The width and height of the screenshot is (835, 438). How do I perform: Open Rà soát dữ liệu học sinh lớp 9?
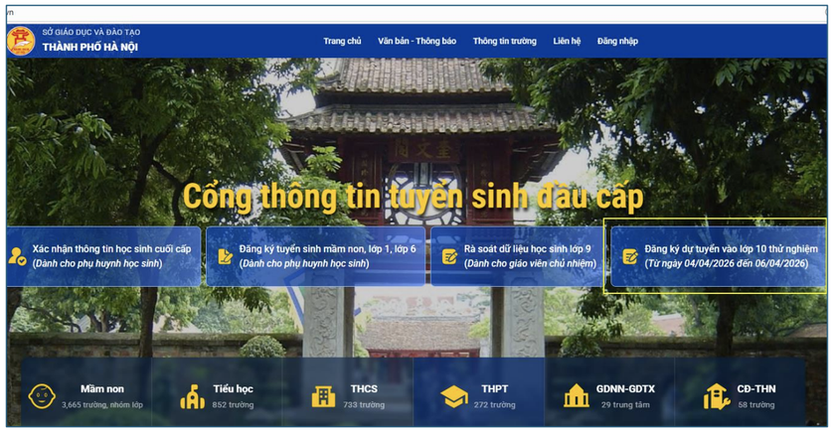tap(516, 256)
